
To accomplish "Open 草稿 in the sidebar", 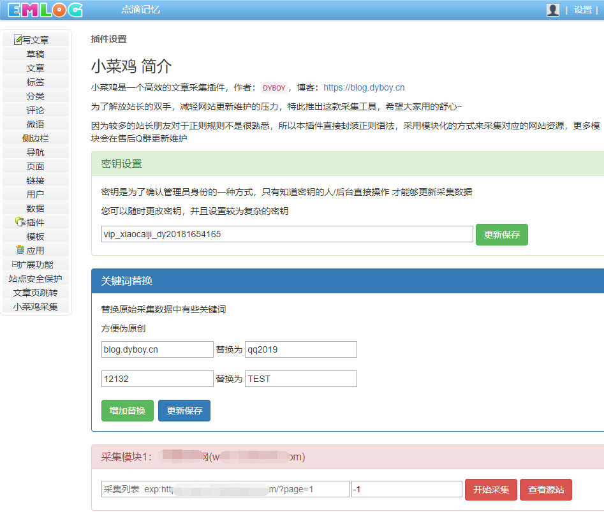I will (36, 54).
